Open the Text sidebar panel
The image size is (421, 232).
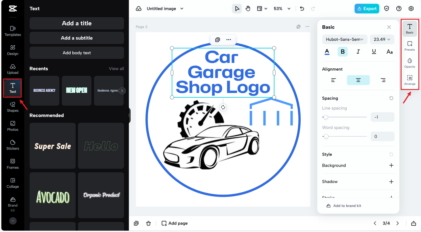pos(12,88)
